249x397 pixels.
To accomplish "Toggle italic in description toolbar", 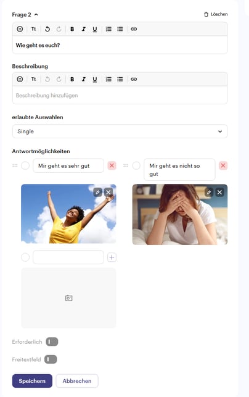I will [83, 79].
